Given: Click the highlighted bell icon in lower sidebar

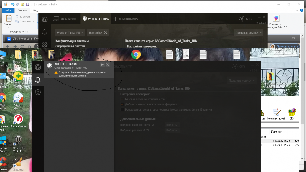Looking at the screenshot, I should pyautogui.click(x=38, y=80).
